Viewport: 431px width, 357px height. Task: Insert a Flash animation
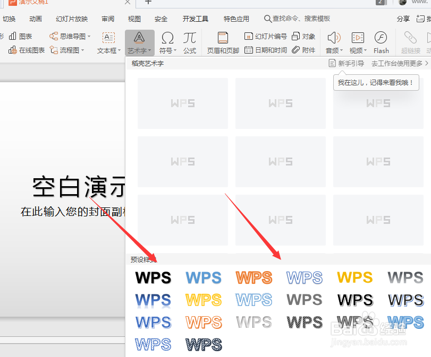pos(381,43)
